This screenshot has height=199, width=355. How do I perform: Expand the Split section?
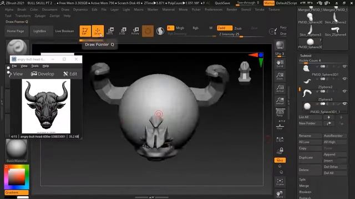pos(302,180)
